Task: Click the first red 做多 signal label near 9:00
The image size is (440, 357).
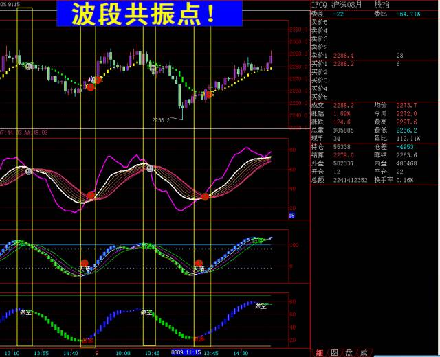Action: point(88,341)
